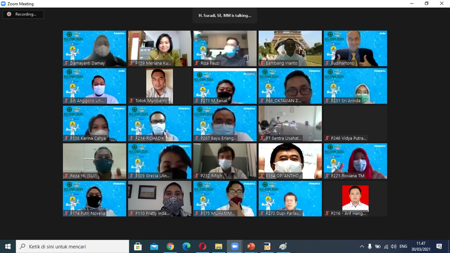The image size is (450, 253).
Task: Switch to PowerPoint in the taskbar
Action: [251, 246]
